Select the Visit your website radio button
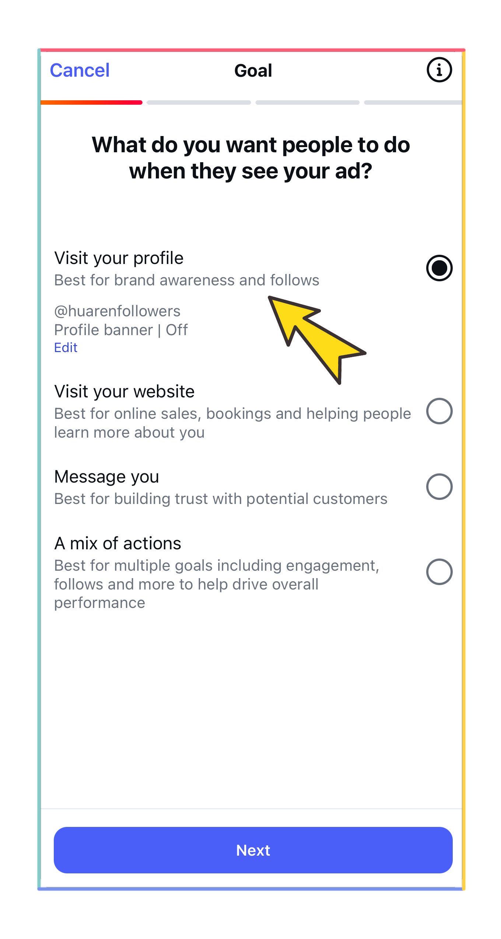501x939 pixels. coord(439,411)
